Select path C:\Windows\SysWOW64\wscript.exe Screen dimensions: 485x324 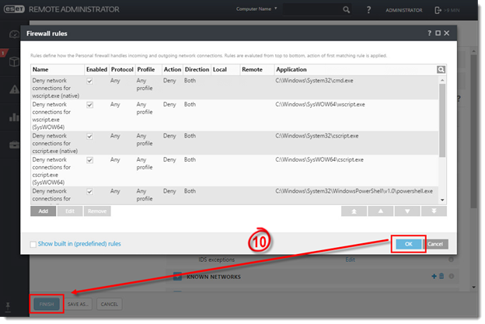(320, 104)
